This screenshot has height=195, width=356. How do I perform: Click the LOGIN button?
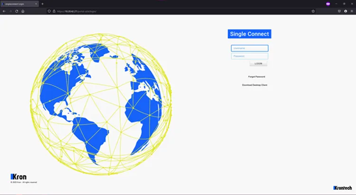coord(258,64)
